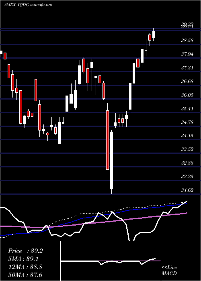Click the 5MA : 39.1 readout

[23, 259]
